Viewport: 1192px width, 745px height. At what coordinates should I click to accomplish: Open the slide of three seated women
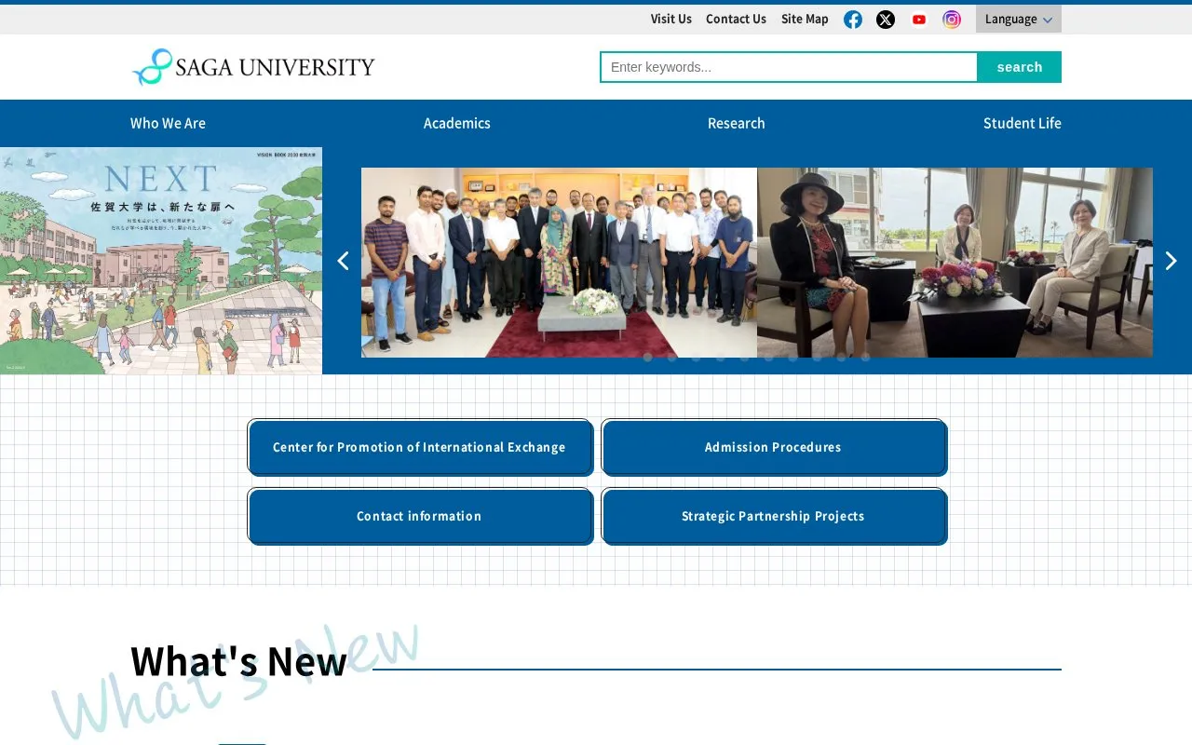[955, 263]
